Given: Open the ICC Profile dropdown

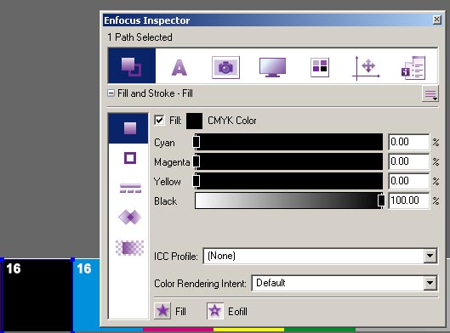Looking at the screenshot, I should 320,256.
